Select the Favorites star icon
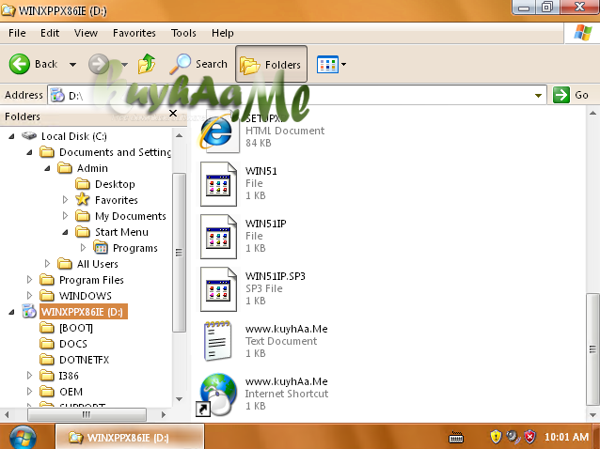Image resolution: width=600 pixels, height=449 pixels. click(x=82, y=199)
